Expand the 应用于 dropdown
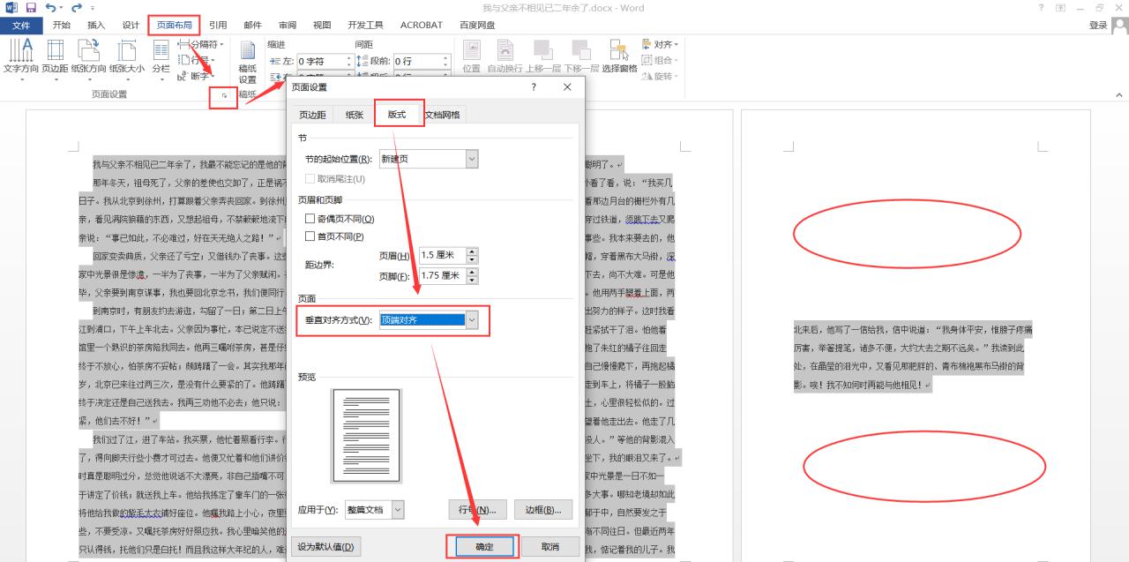The image size is (1129, 562). 398,509
